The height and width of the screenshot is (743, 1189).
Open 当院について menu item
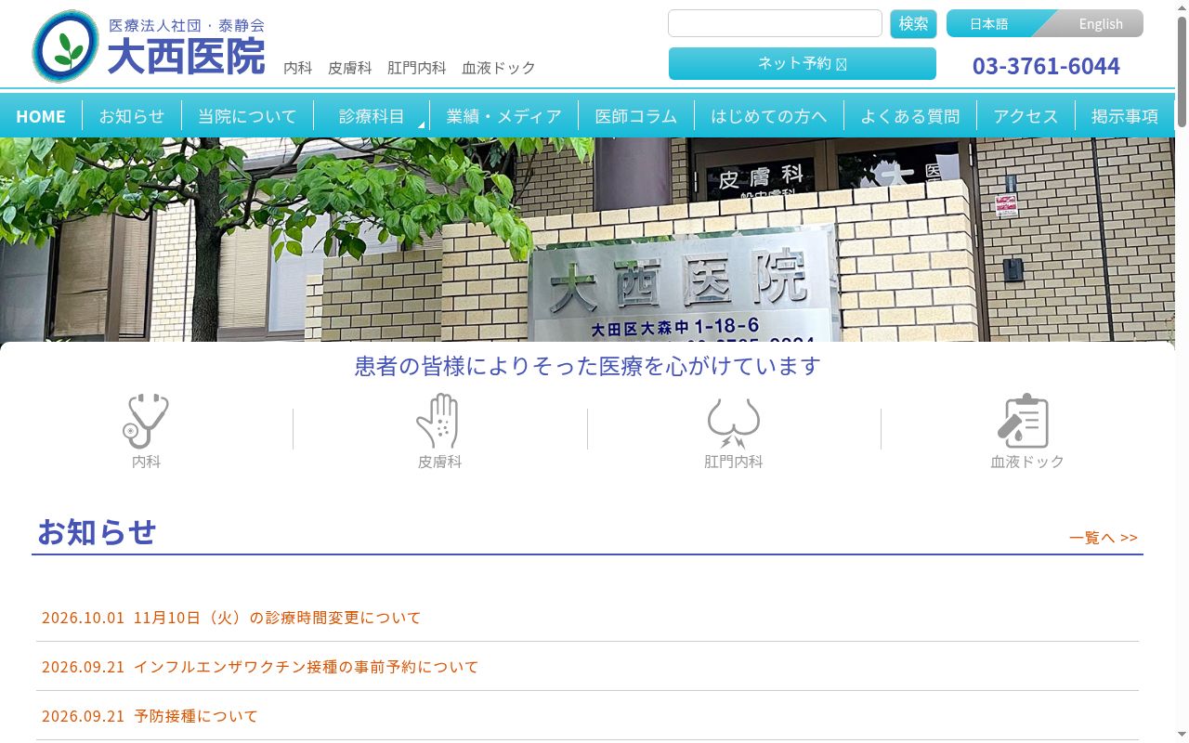coord(247,116)
